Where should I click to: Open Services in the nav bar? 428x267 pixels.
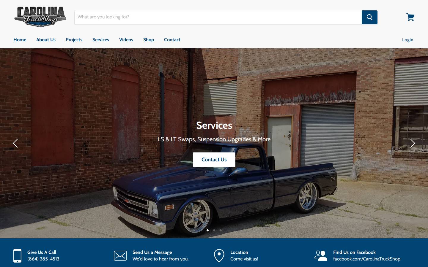point(101,40)
